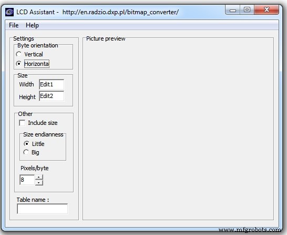This screenshot has width=287, height=235.
Task: Click the Width input field
Action: 52,84
